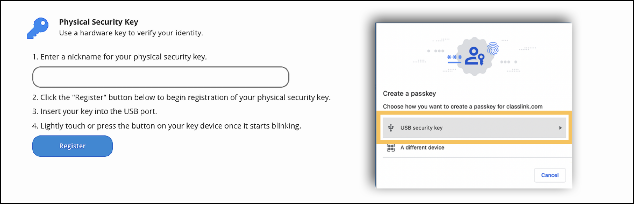Choose the A different device option
The height and width of the screenshot is (204, 634).
tap(422, 148)
